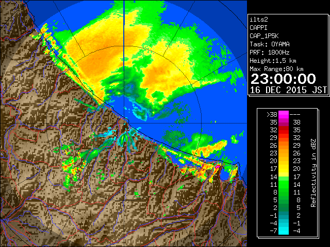Click the 'Reflectivity in dBZ' legend title
The image size is (330, 247).
(313, 173)
